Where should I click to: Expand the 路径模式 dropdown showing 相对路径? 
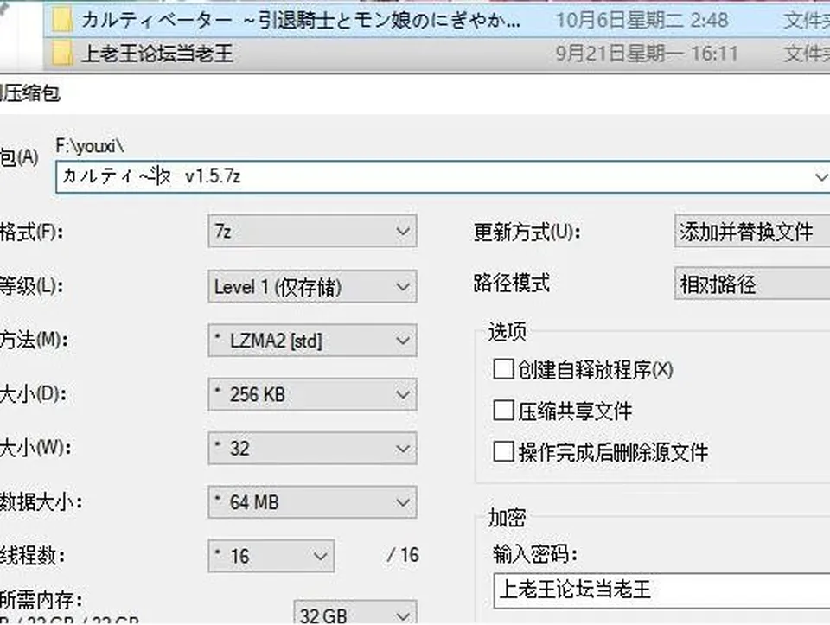tap(752, 284)
